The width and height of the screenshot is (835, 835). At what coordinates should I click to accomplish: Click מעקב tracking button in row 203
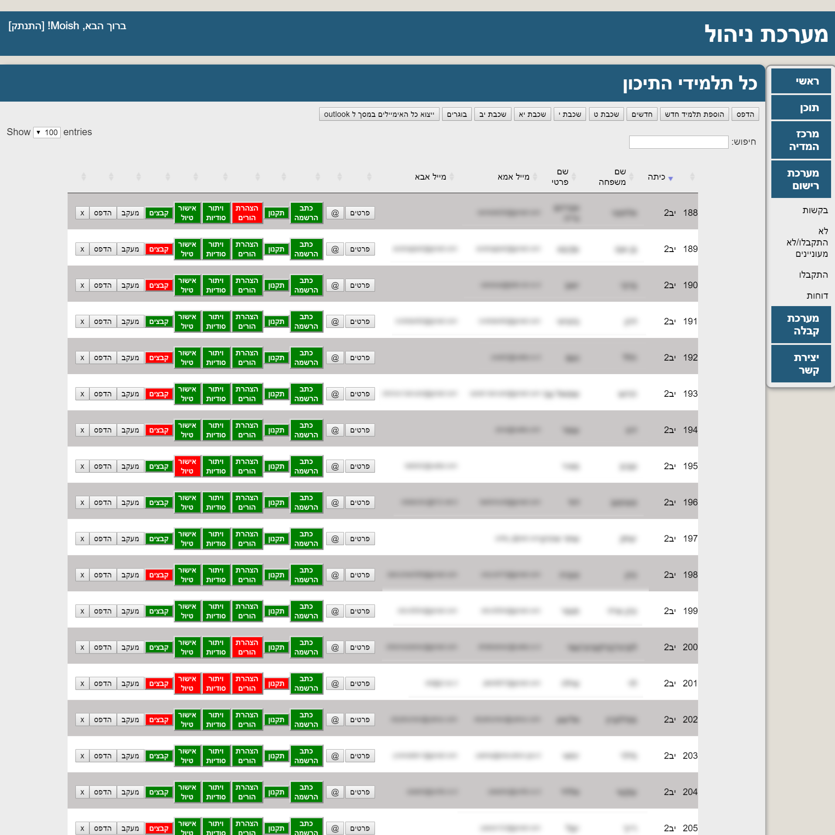point(130,756)
